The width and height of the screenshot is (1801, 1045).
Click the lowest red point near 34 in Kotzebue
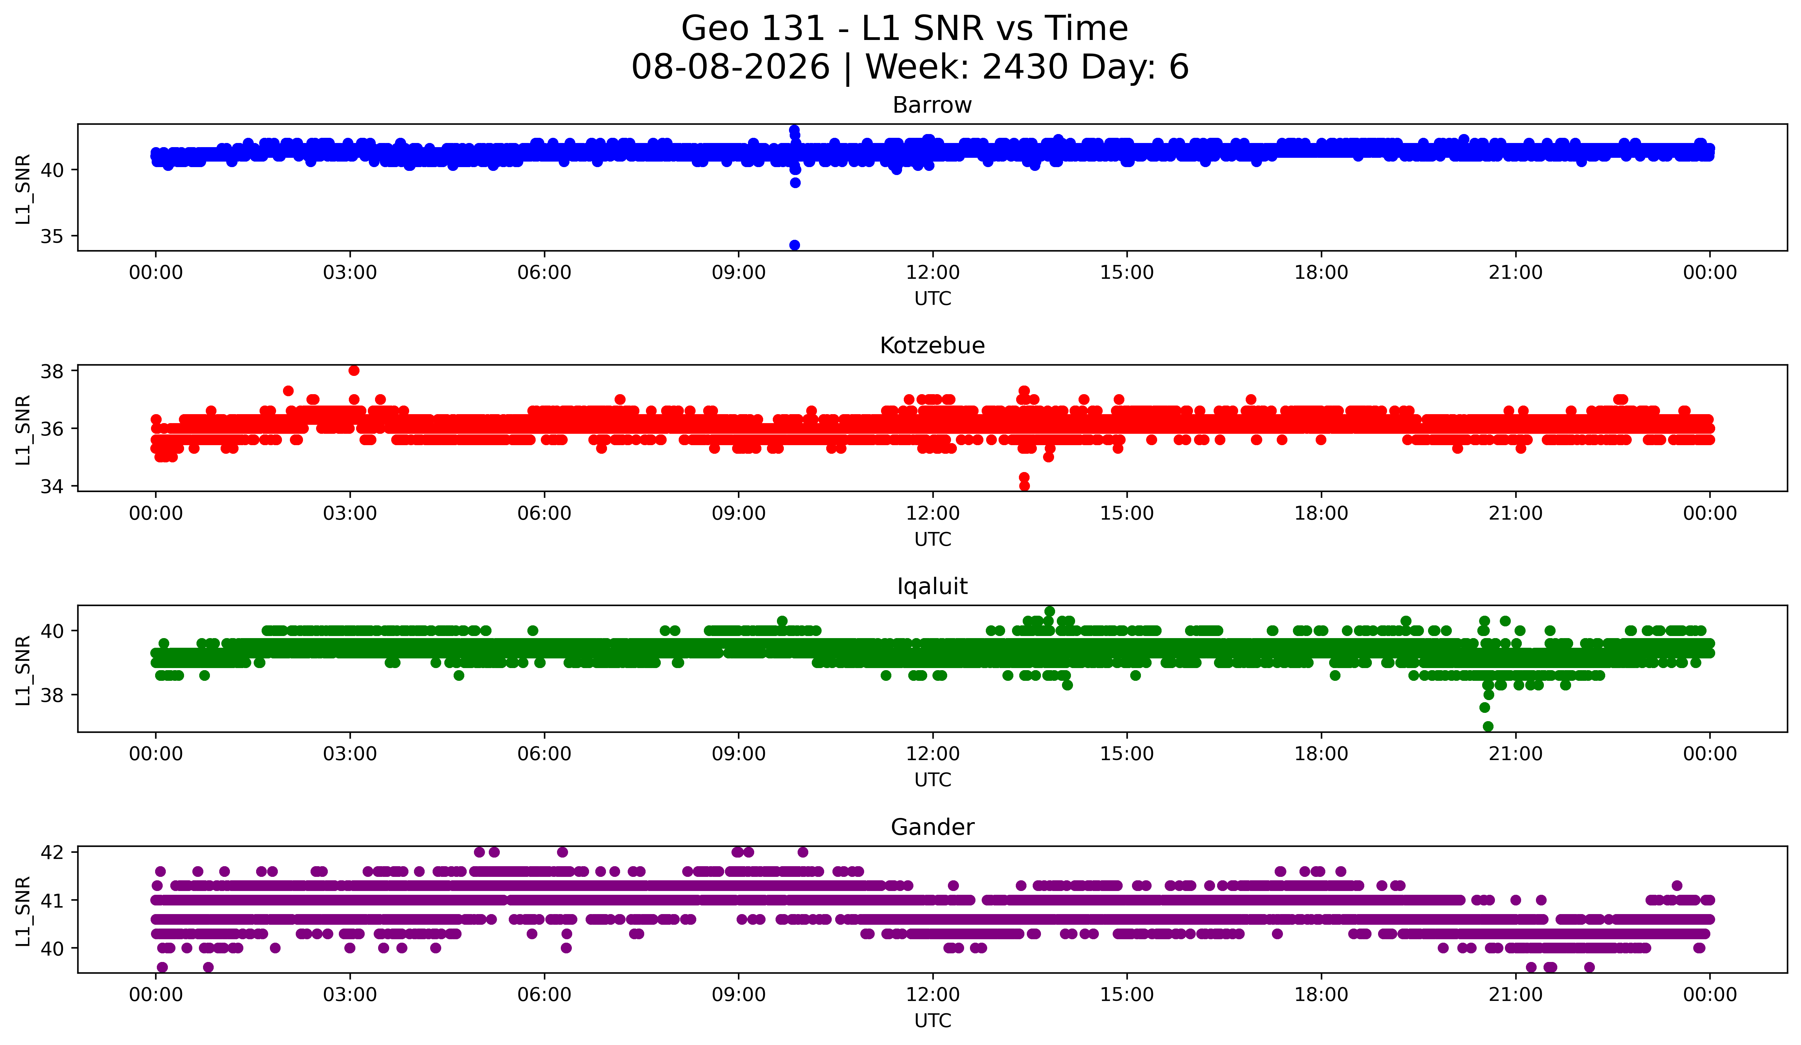tap(1024, 486)
